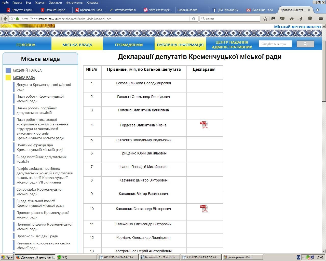Open PDF declaration for Гордєєва Валентина Яківна
Viewport: 326px width, 261px height.
coord(204,125)
